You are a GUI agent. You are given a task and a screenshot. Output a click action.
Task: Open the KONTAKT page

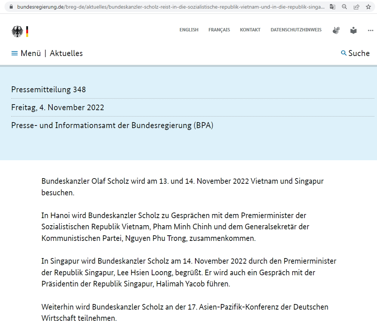click(250, 30)
